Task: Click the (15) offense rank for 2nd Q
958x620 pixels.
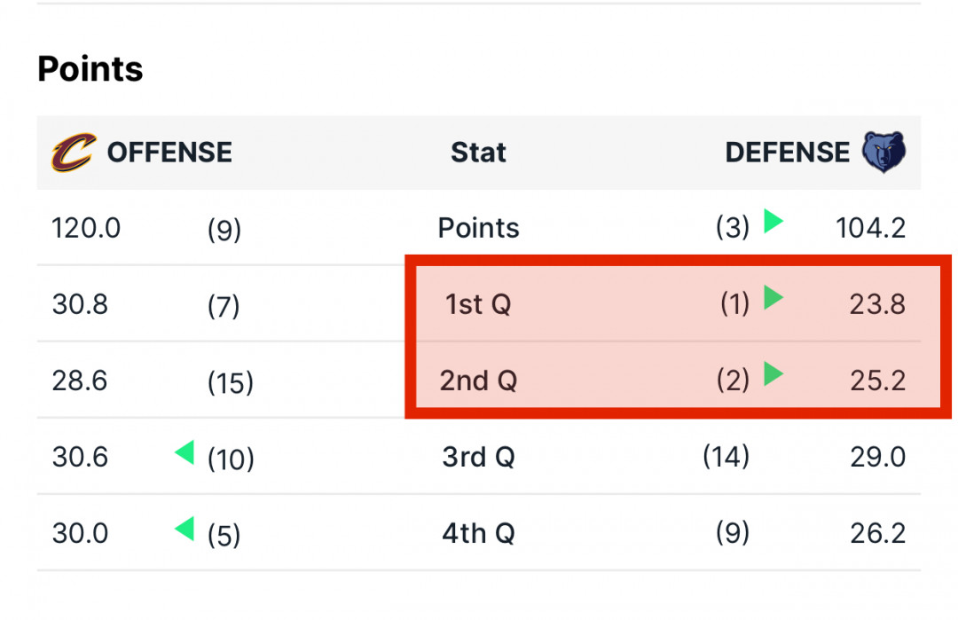Action: tap(231, 382)
